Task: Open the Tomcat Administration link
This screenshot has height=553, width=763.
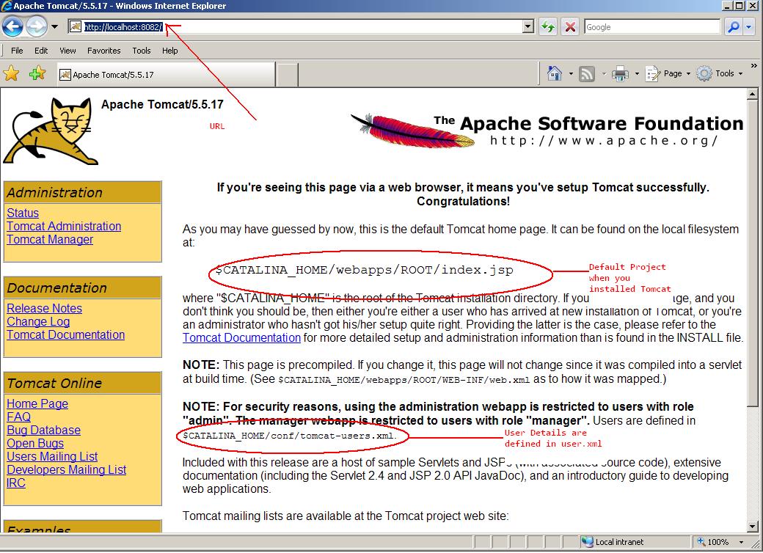Action: click(63, 226)
